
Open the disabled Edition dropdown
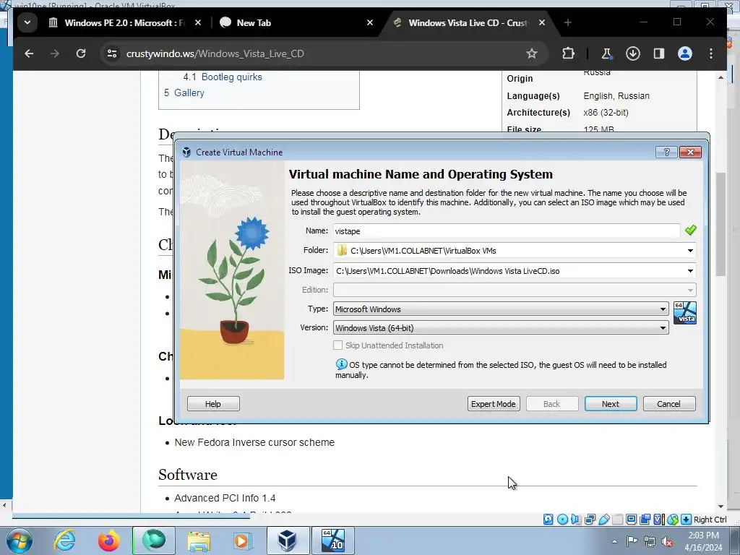point(515,290)
